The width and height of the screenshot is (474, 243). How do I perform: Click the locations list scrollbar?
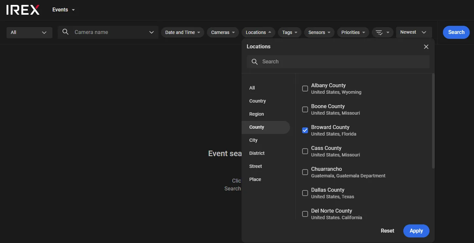pyautogui.click(x=433, y=121)
